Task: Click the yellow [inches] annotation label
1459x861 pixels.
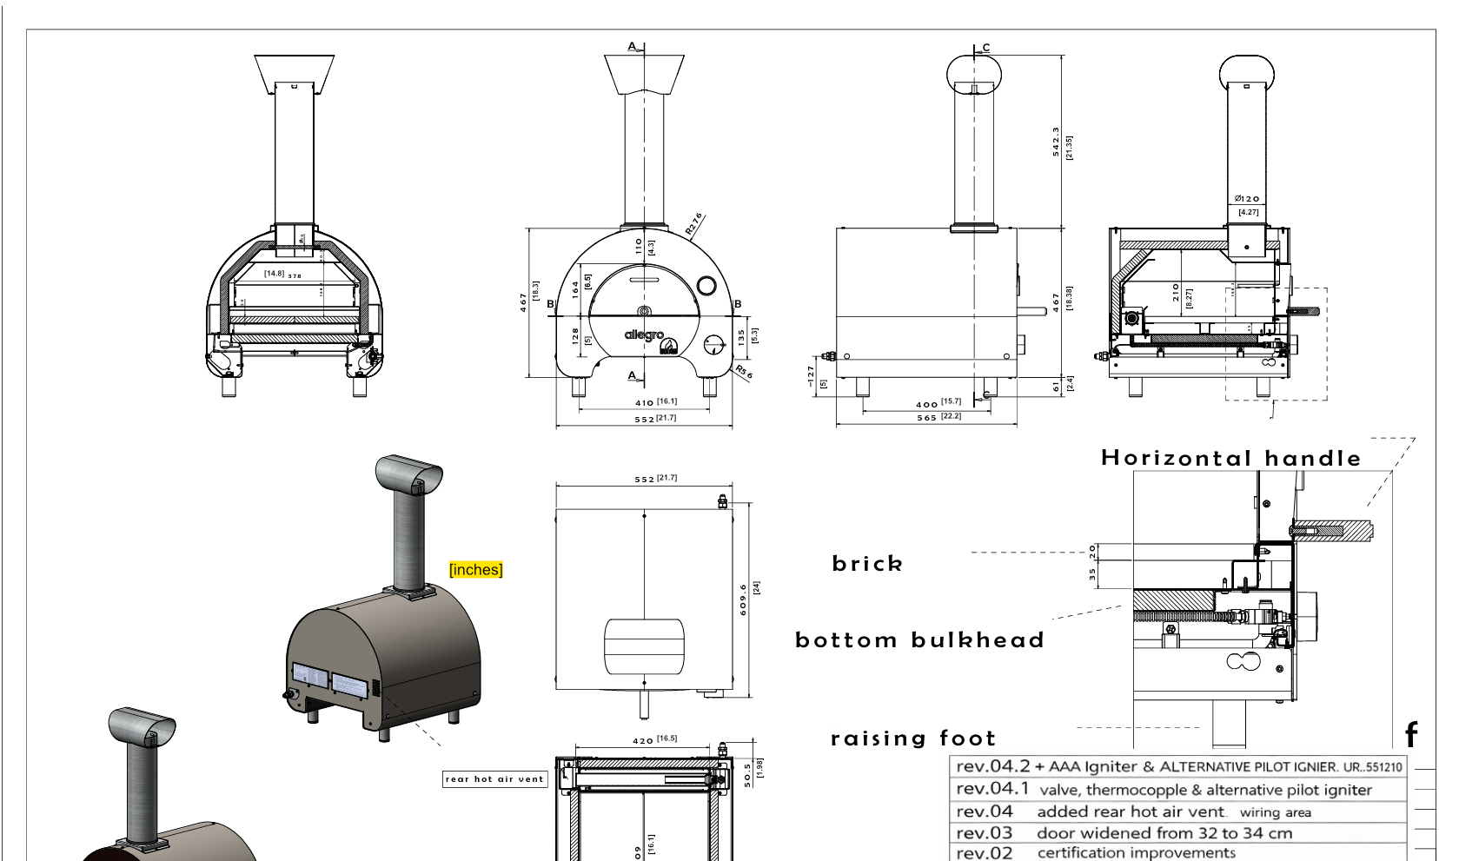Action: 476,570
